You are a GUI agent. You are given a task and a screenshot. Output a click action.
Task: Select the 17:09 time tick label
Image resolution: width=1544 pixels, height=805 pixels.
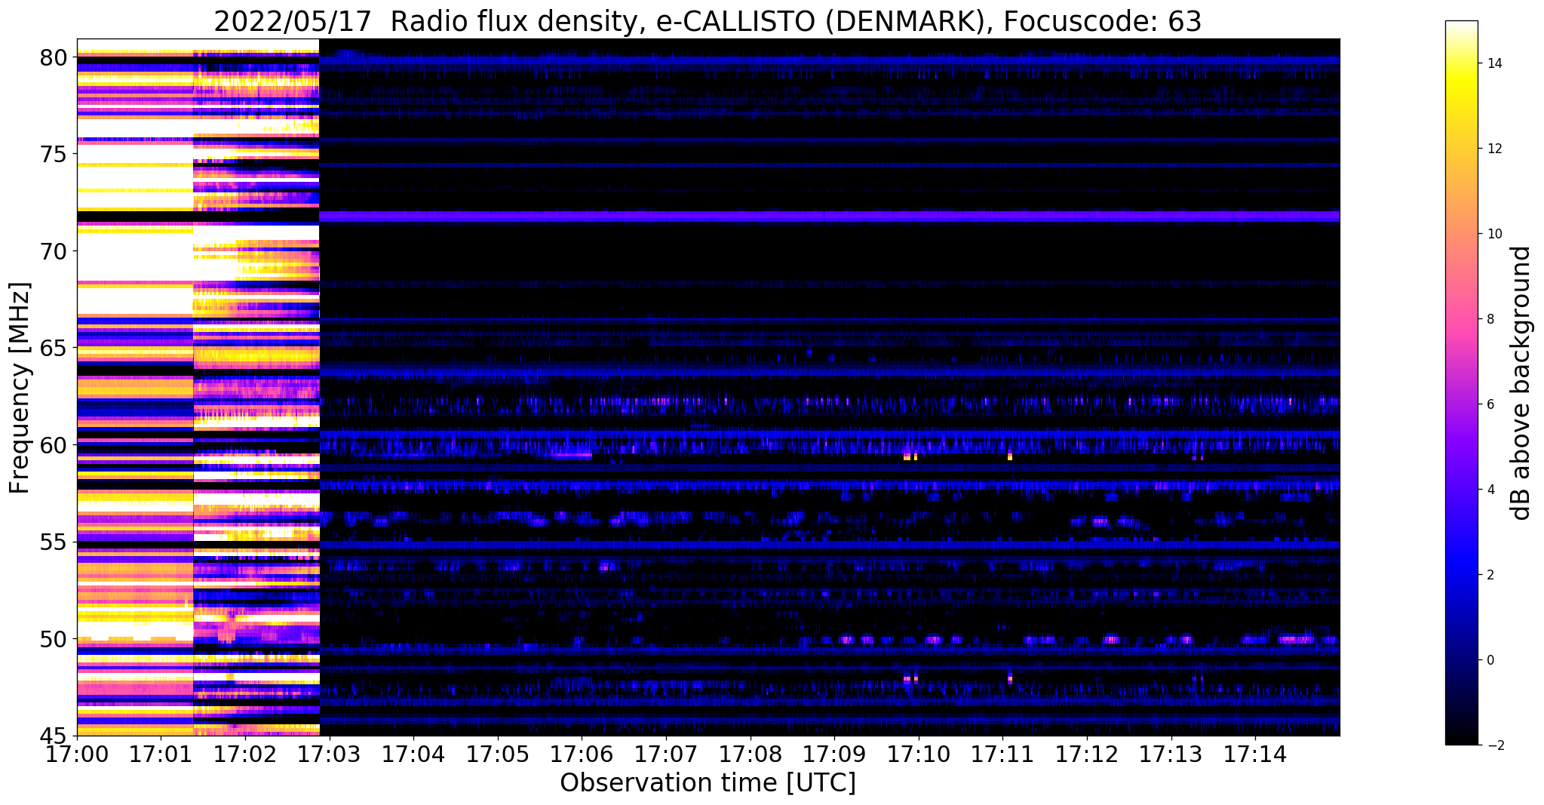coord(834,754)
